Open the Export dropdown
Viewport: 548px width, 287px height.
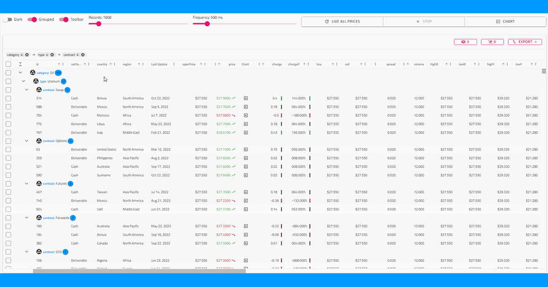[x=525, y=42]
